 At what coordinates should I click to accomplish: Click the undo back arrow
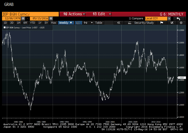179,19
